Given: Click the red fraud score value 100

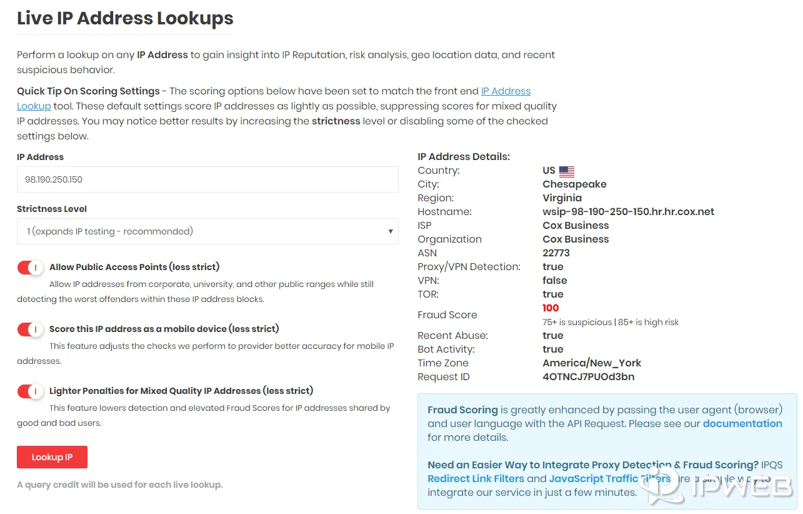Looking at the screenshot, I should [x=551, y=308].
